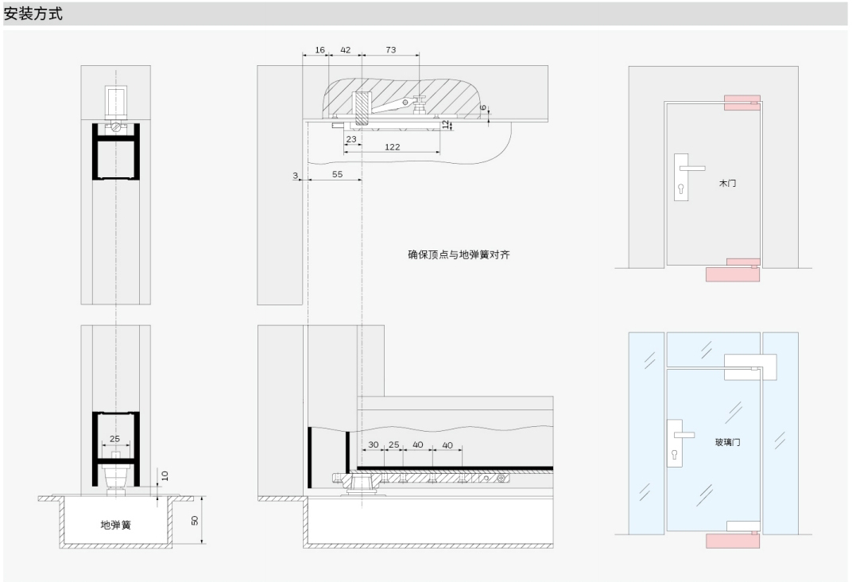Click the 地弹簧 label in the floor box
Image resolution: width=852 pixels, height=582 pixels.
click(x=116, y=525)
